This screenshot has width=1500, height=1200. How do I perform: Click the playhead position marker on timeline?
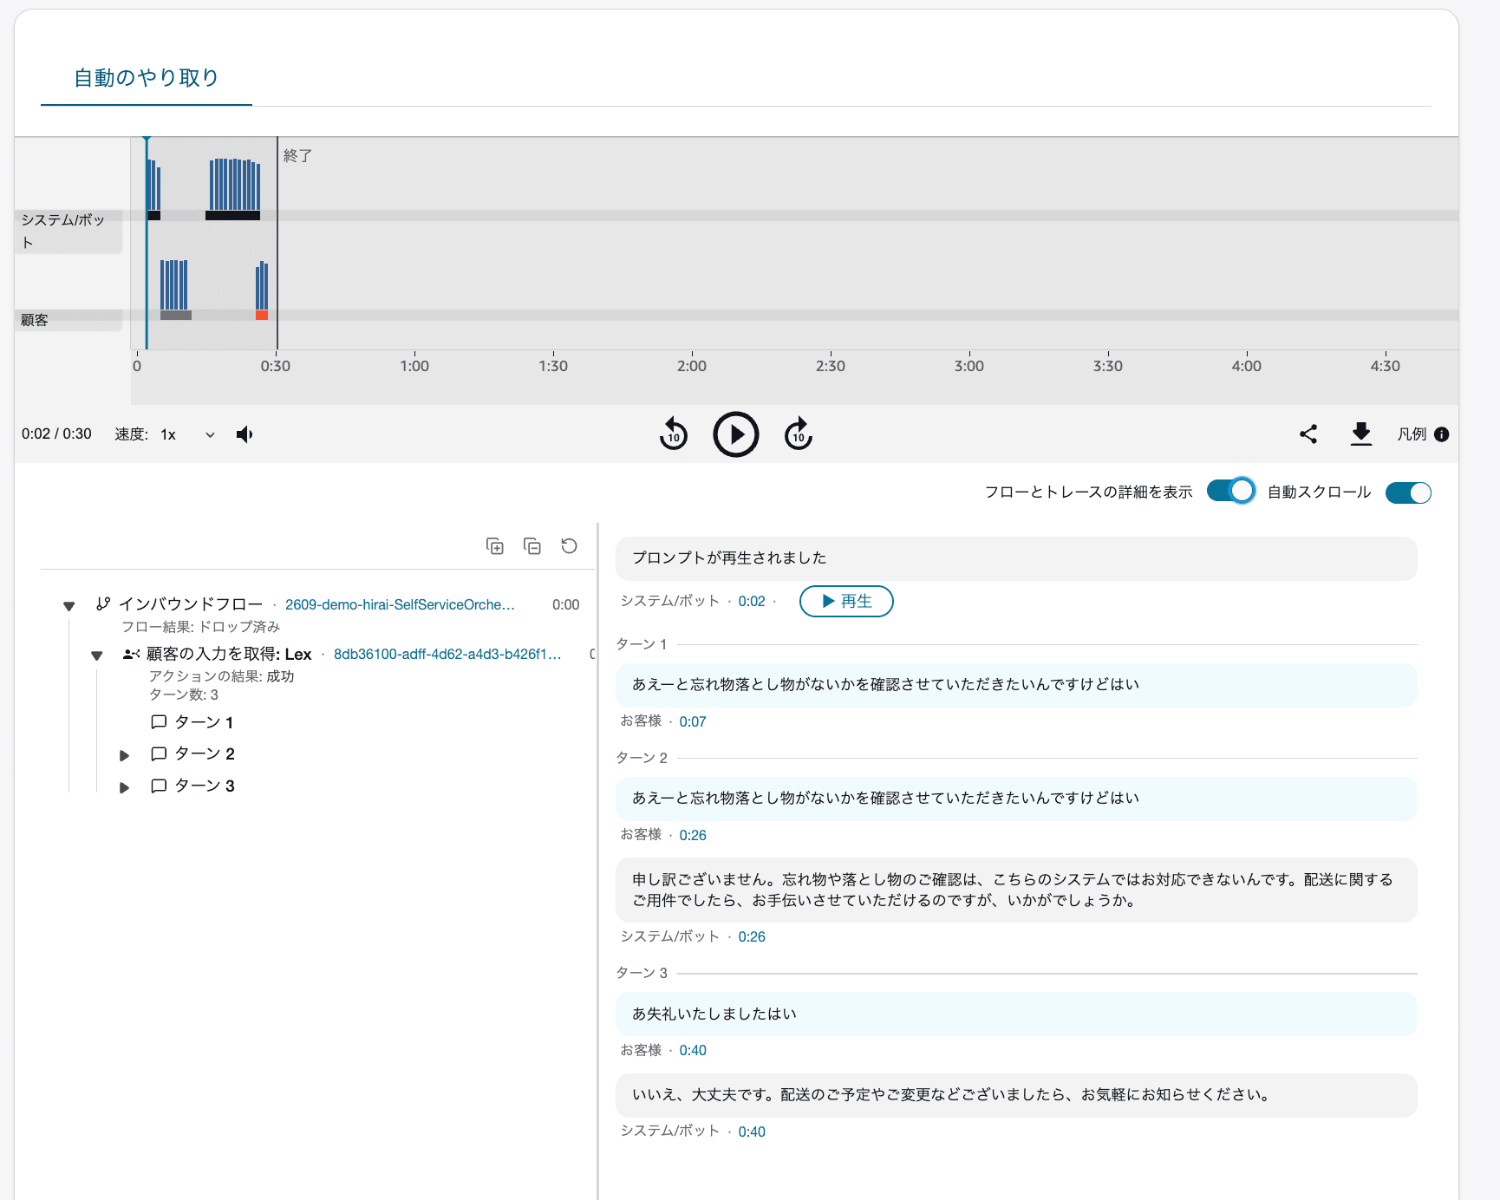click(x=147, y=243)
